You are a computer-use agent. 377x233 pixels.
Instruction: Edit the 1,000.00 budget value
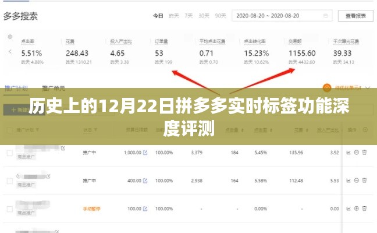pos(145,153)
